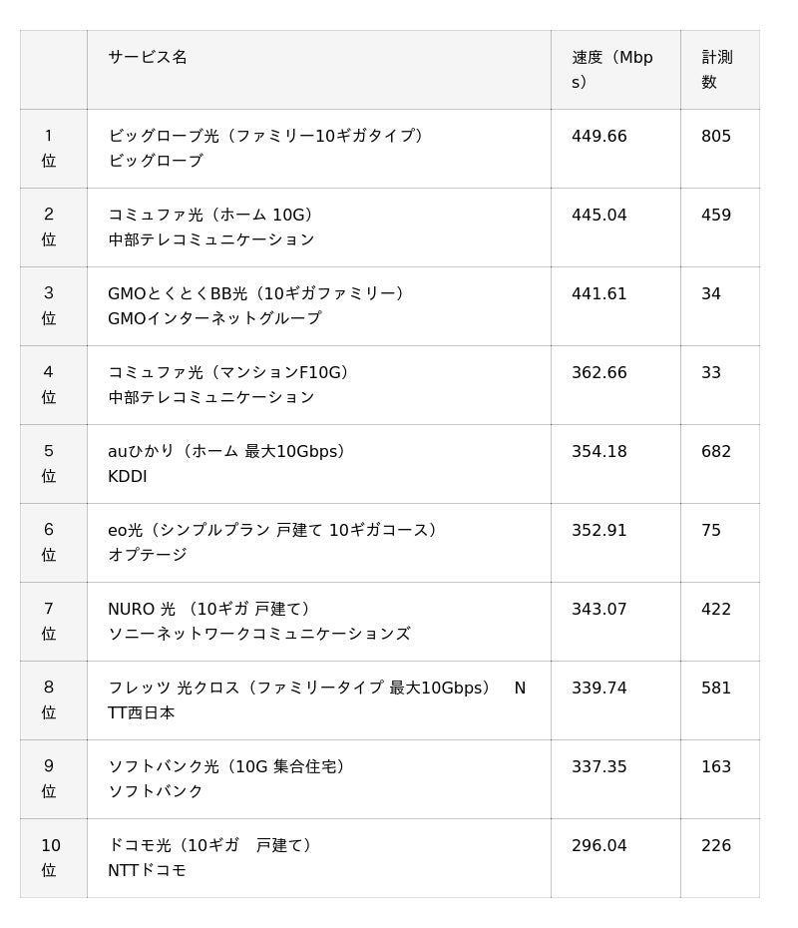Select the コミュファ光（ホーム 10G） cell
Screen dimensions: 798x928
coord(319,228)
